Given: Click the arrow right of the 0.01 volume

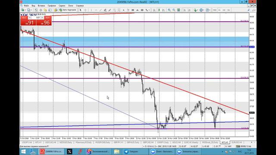Looking at the screenshot, I should click(42, 18).
